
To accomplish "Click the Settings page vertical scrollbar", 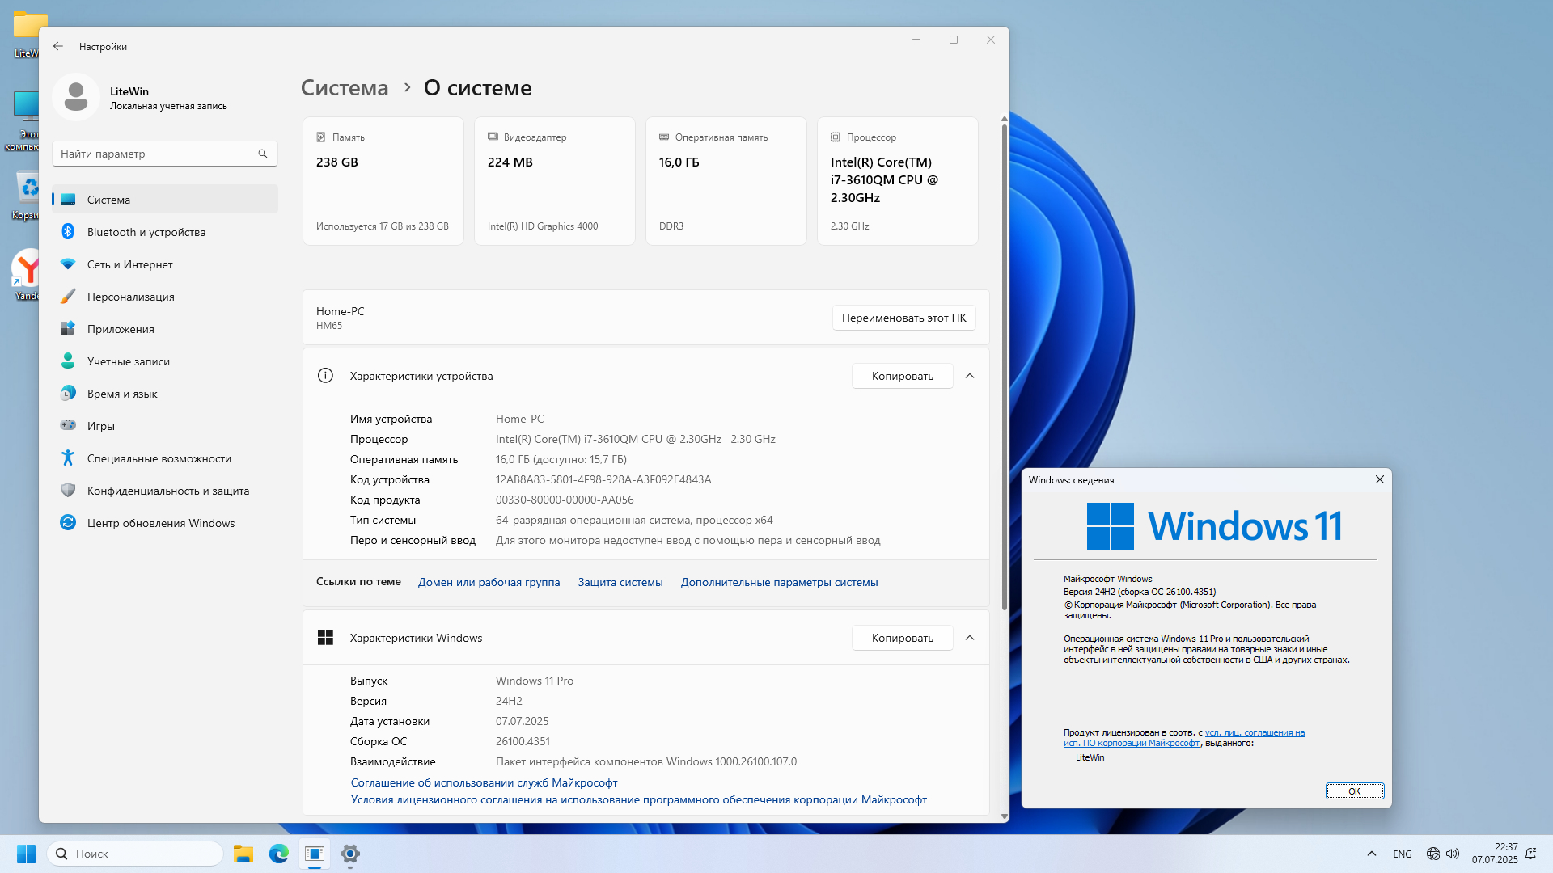I will [x=1004, y=364].
